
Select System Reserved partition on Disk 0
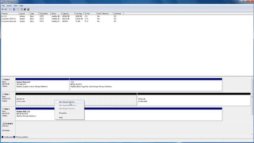click(42, 85)
